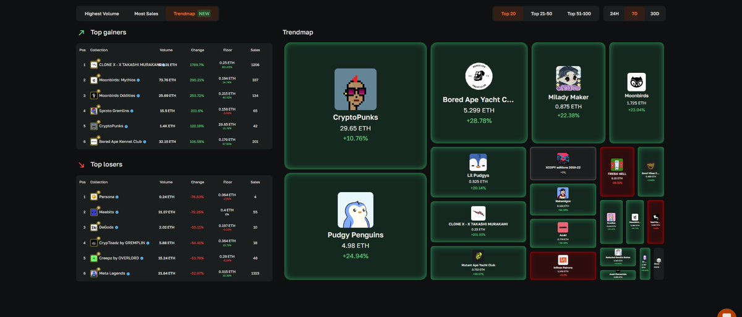Screen dimensions: 742x317
Task: Click the Top gainers heading
Action: point(108,32)
